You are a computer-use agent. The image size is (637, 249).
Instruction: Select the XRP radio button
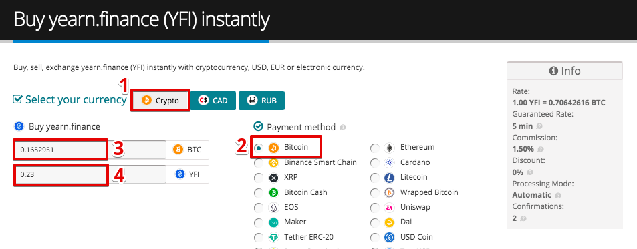(x=259, y=178)
